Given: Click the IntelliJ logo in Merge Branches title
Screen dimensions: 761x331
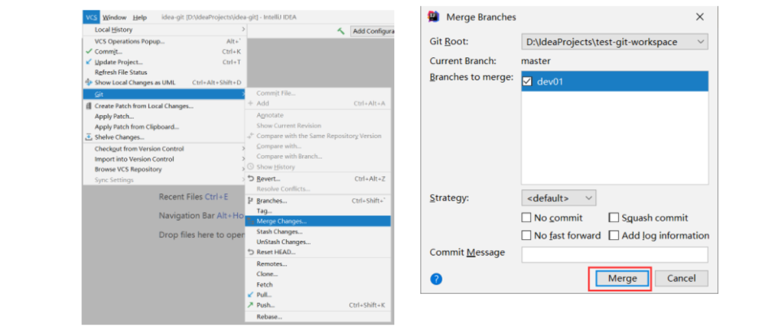Looking at the screenshot, I should coord(433,17).
